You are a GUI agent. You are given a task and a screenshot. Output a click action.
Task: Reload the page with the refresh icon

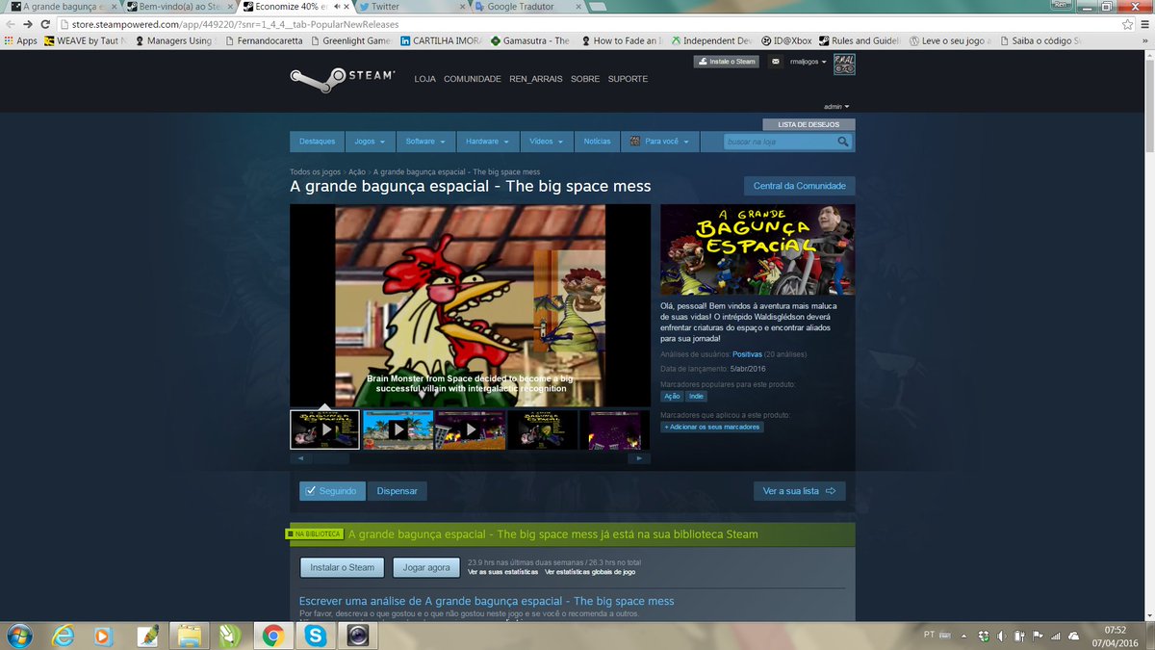click(x=45, y=23)
